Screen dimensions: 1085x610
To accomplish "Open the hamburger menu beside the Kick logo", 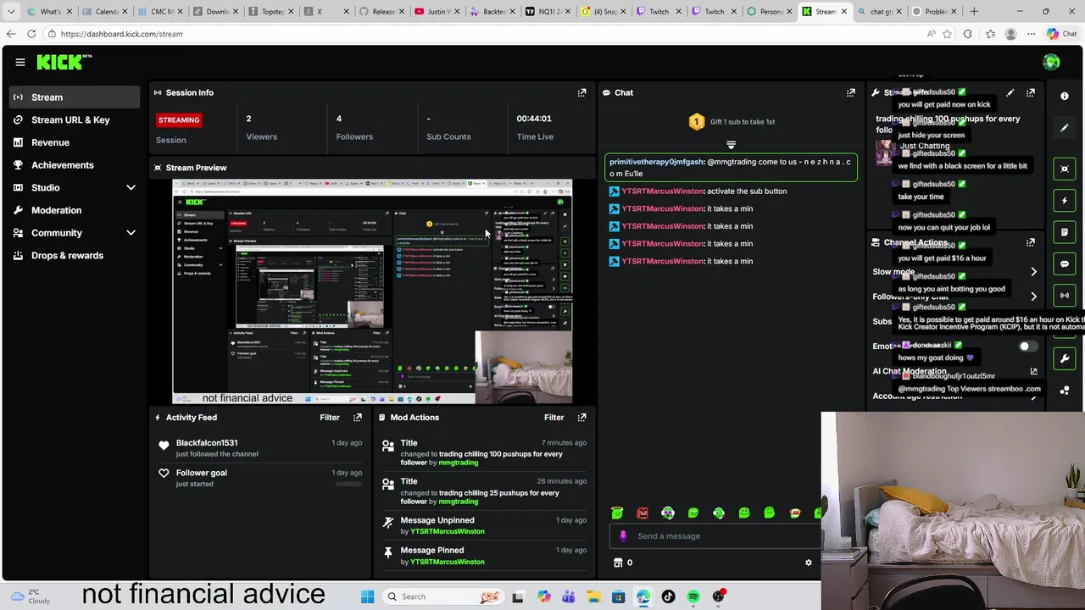I will (20, 62).
